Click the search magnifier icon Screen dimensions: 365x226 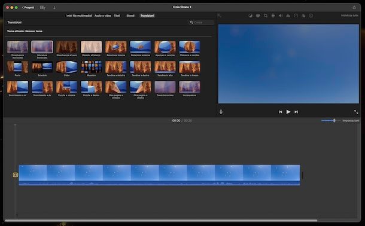[x=191, y=22]
